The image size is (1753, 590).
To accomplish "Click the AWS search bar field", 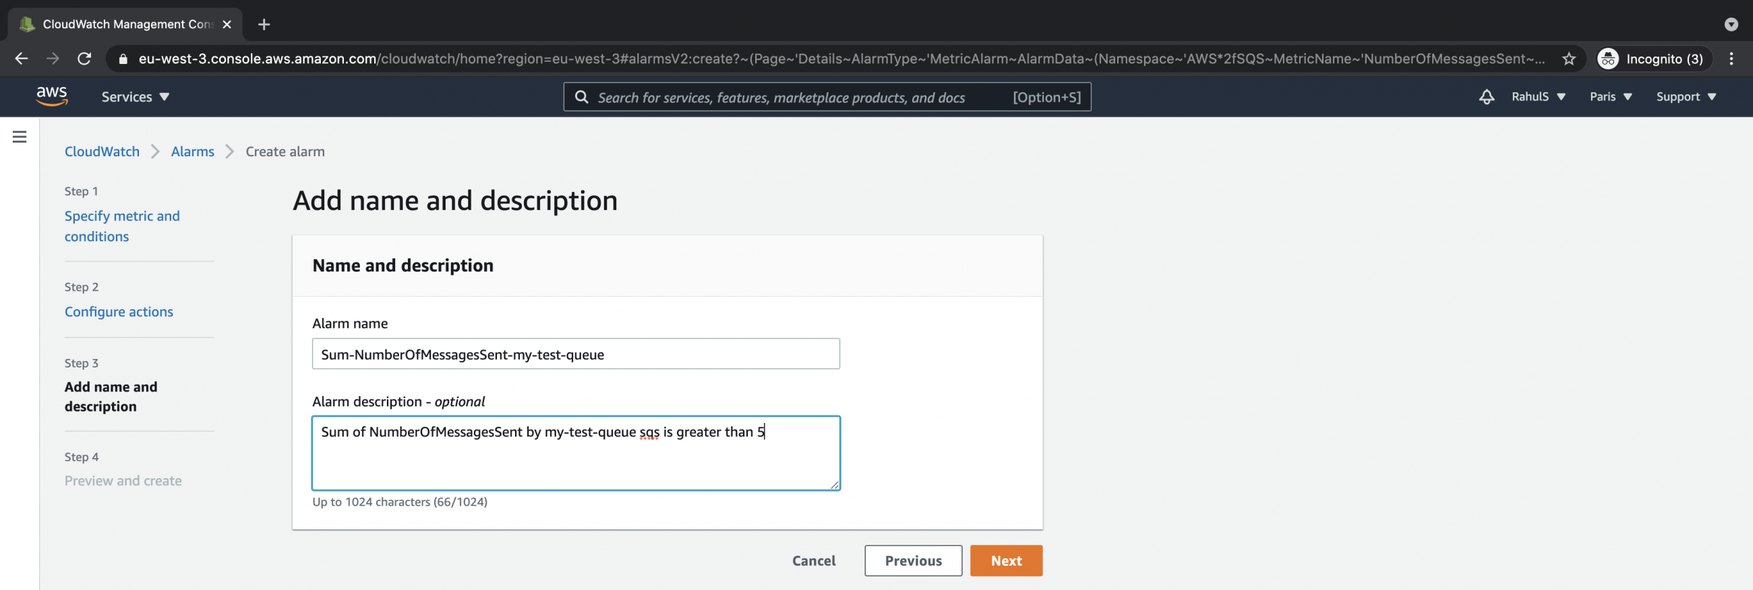I will (x=827, y=97).
